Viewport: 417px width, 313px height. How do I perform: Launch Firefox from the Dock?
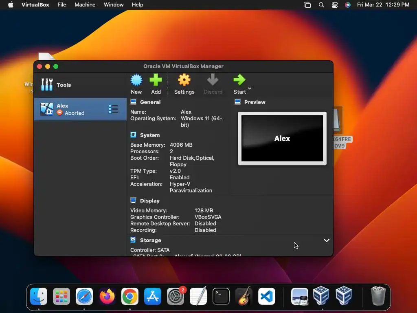pos(107,296)
